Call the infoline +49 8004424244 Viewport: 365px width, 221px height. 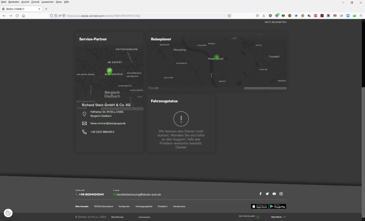coord(91,195)
